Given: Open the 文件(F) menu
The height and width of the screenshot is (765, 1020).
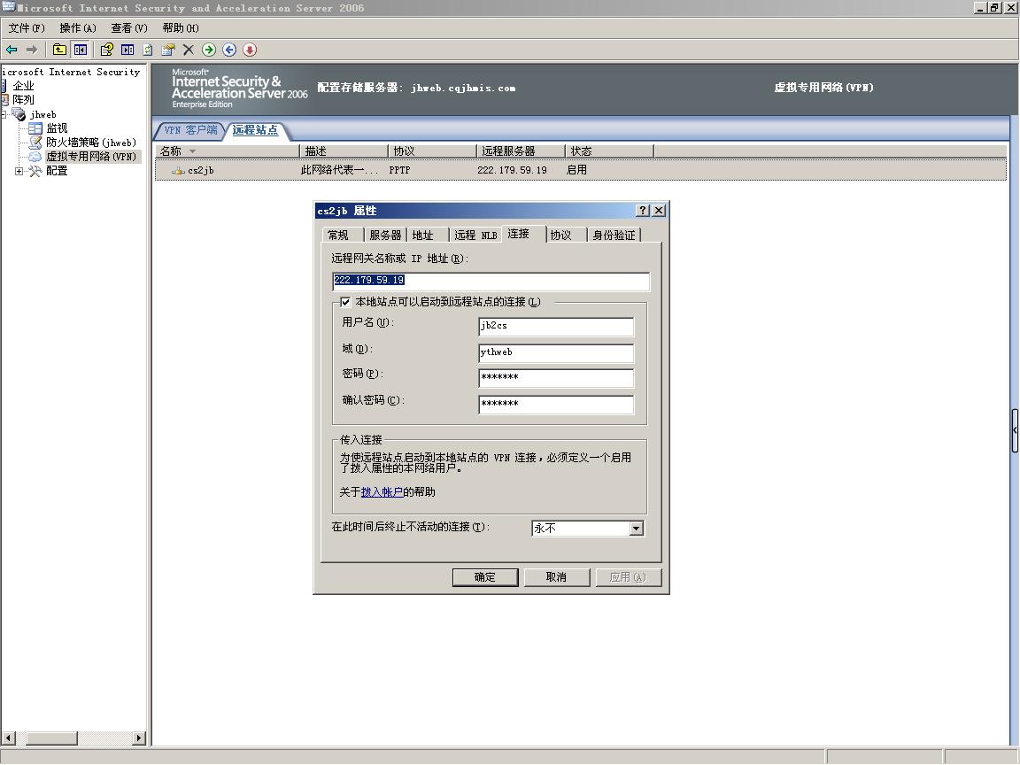Looking at the screenshot, I should pos(27,28).
